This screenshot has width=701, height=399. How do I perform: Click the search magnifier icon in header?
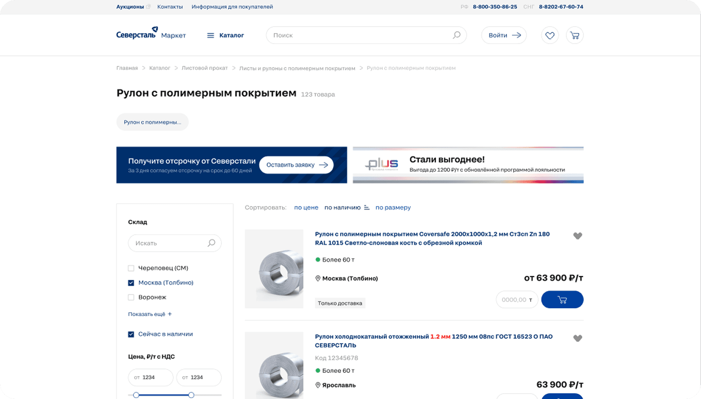pyautogui.click(x=456, y=35)
